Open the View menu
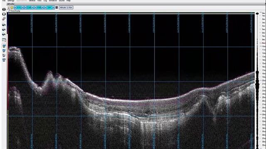 click(39, 1)
